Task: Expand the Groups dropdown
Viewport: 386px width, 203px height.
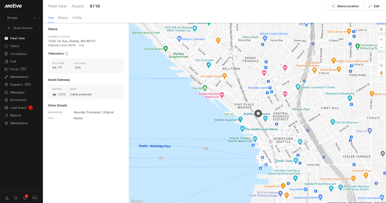Action: click(x=21, y=18)
